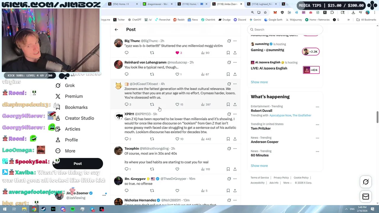This screenshot has height=213, width=379.
Task: Expand account menu next to Jimbo Zoomer
Action: coord(104,195)
